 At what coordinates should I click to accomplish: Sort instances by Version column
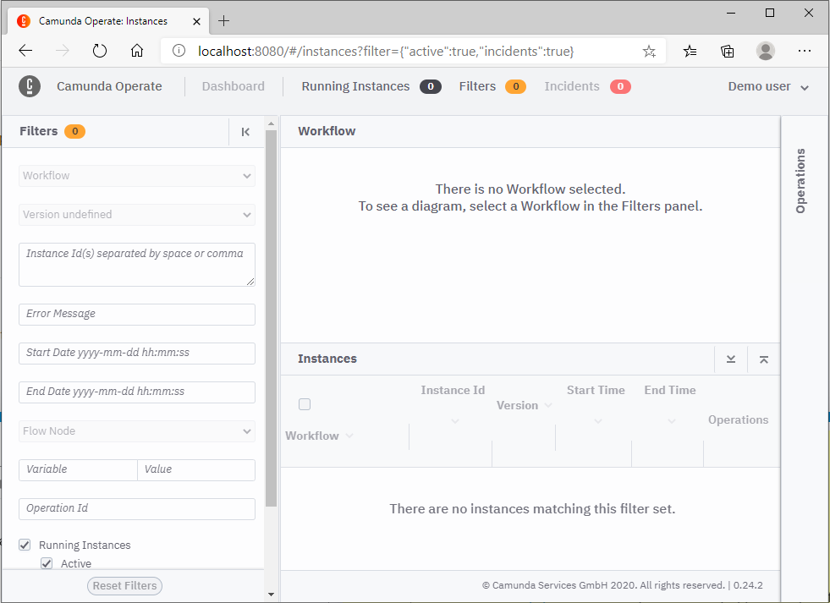click(524, 405)
